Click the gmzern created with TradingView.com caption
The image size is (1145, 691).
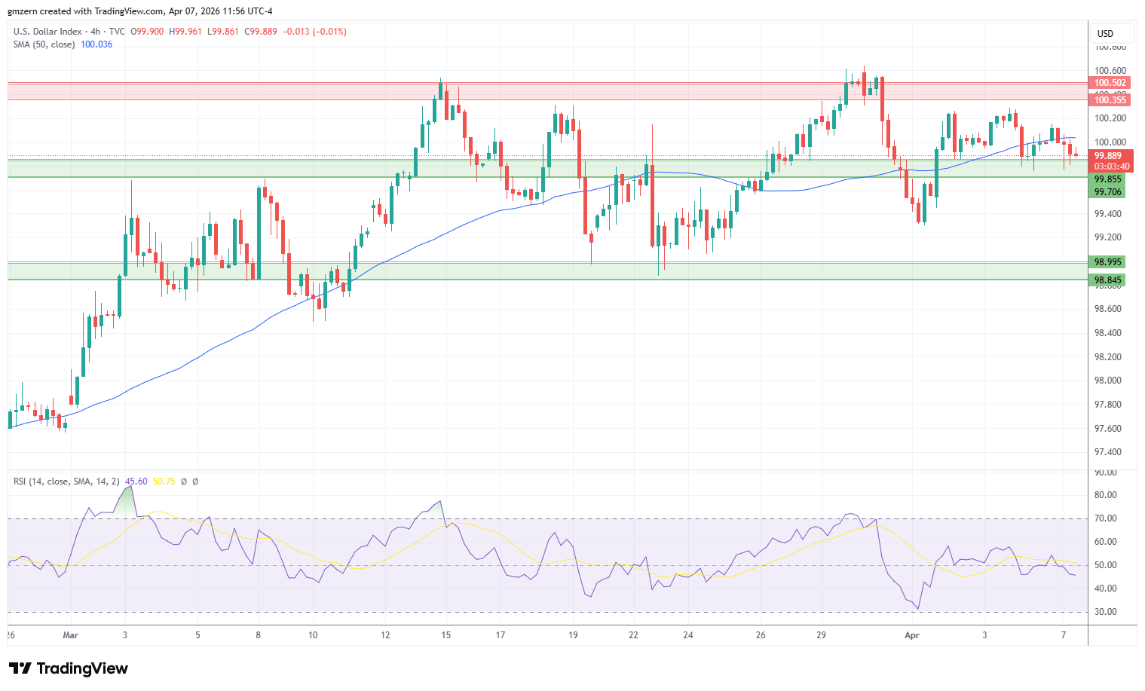click(140, 11)
